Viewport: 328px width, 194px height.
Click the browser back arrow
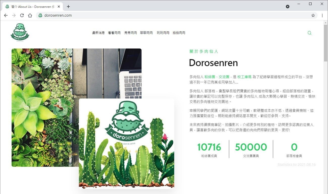(6, 15)
